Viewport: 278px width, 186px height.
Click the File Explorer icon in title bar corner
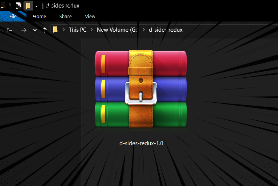[x=3, y=6]
